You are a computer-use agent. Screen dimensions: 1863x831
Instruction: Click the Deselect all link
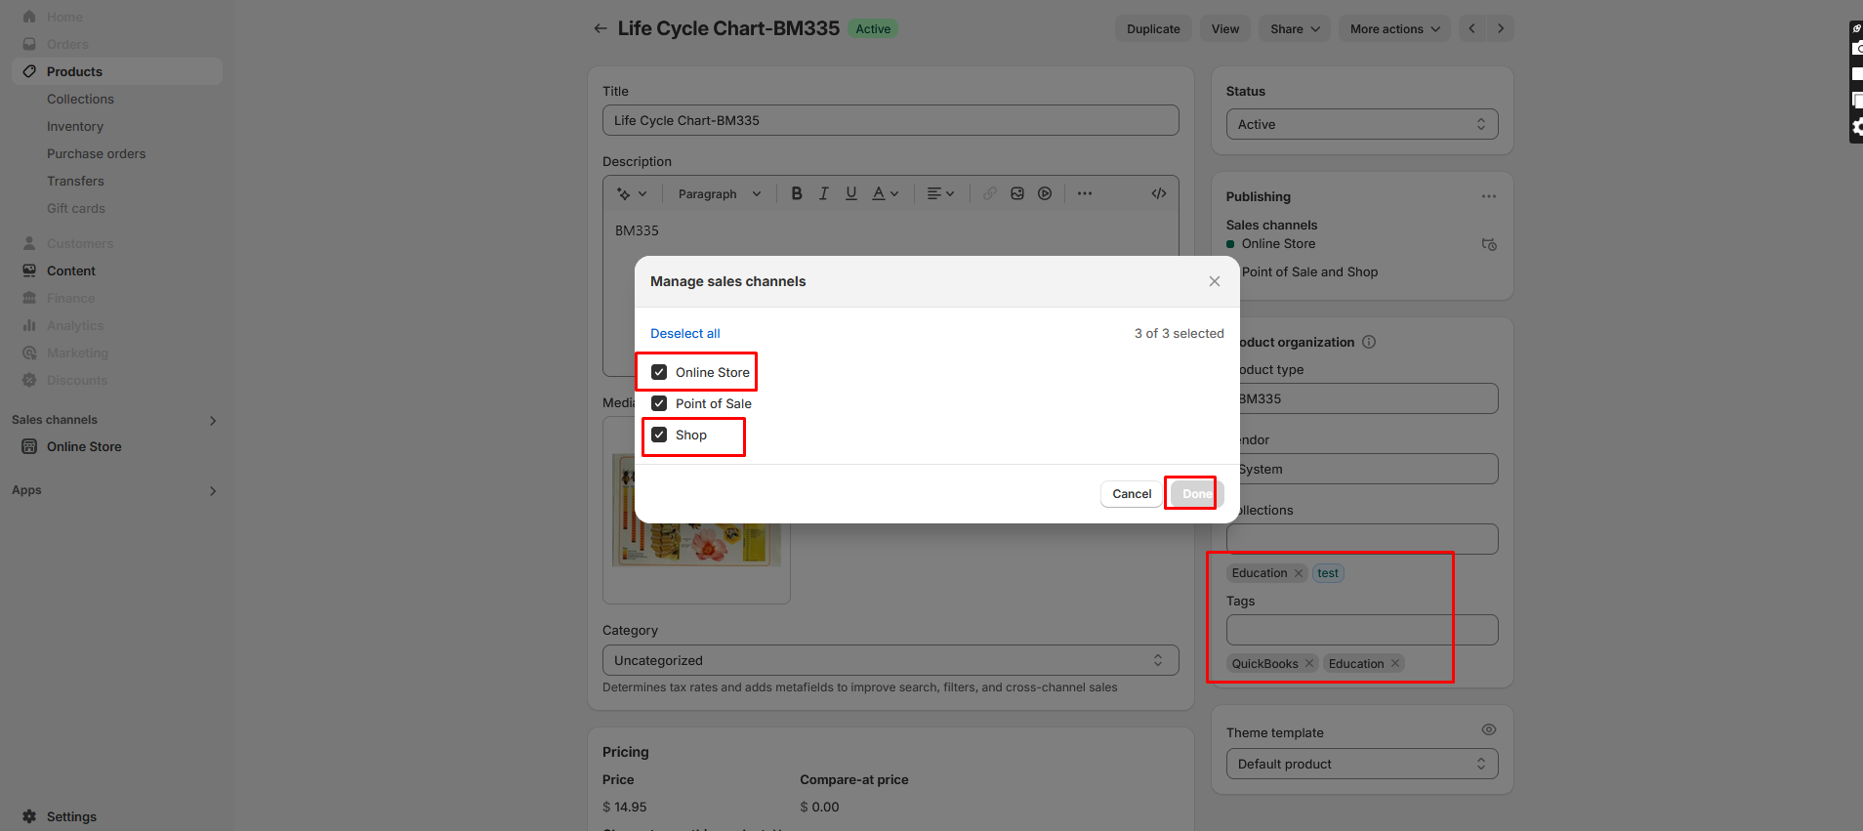tap(685, 333)
